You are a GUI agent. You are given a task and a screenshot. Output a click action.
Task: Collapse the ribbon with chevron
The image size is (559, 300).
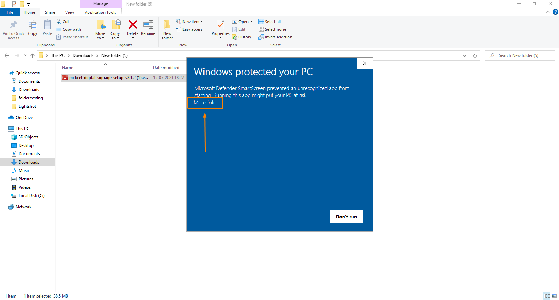(x=547, y=12)
